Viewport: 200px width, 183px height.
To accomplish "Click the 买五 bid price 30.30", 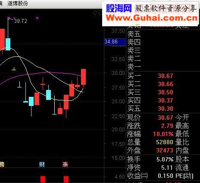I will coord(166,109).
